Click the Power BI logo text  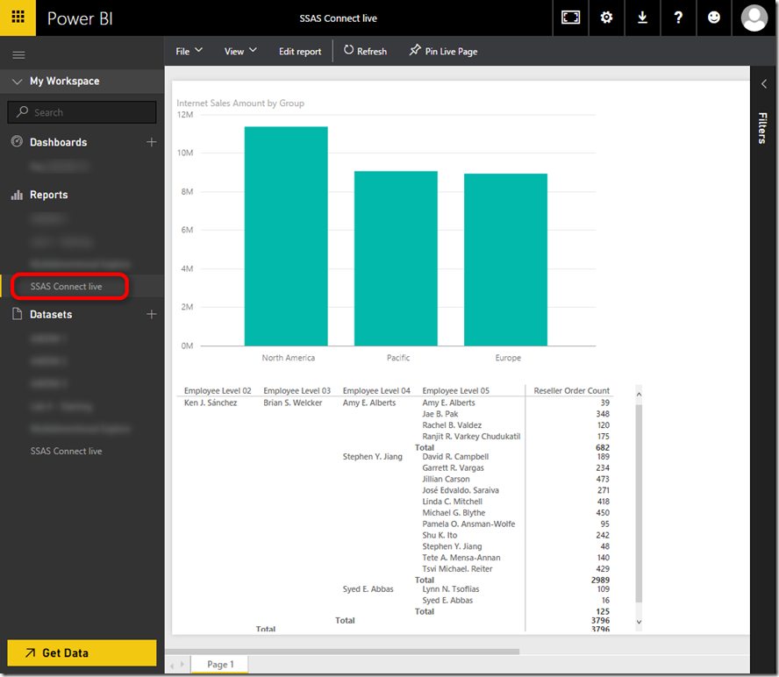click(x=80, y=18)
